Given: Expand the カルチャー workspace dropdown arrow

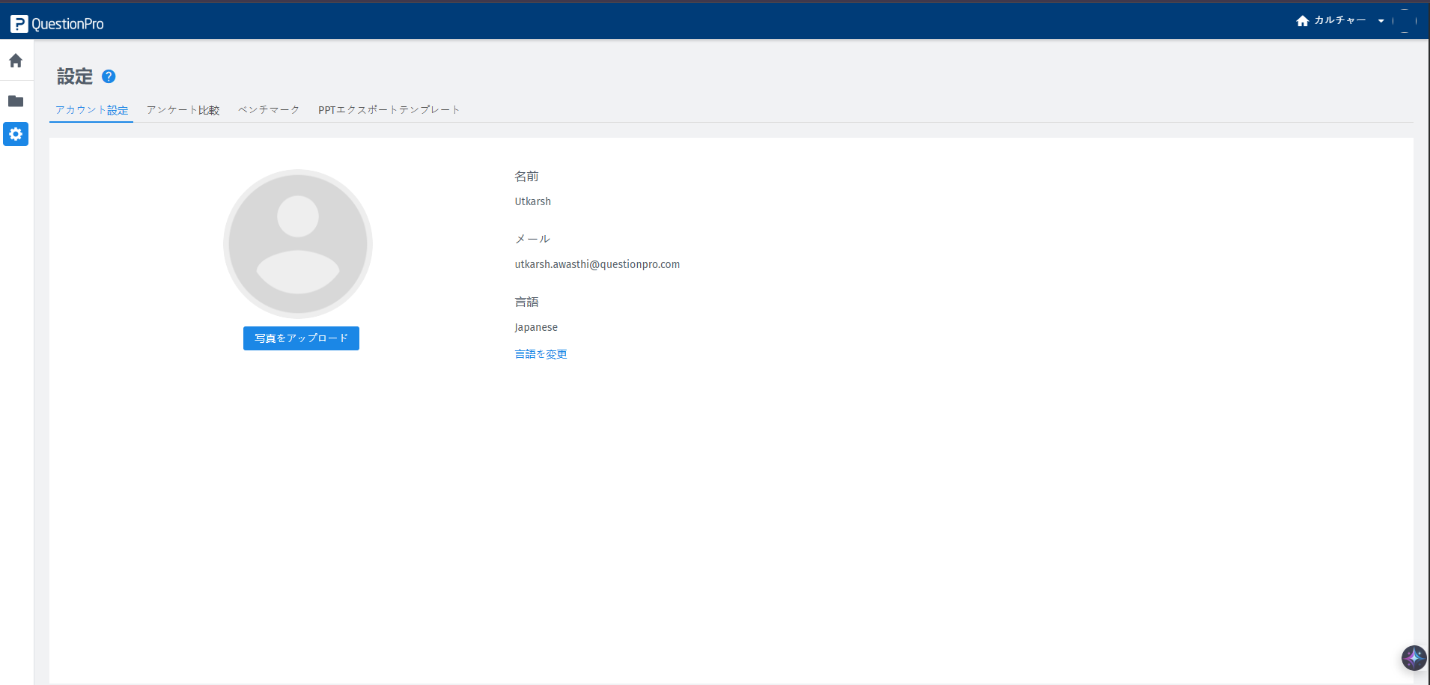Looking at the screenshot, I should [1380, 21].
